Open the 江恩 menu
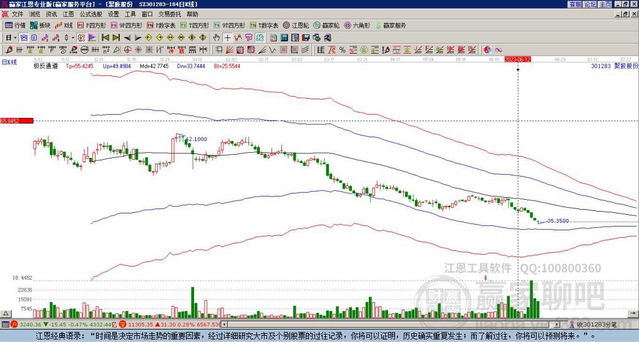Viewport: 639px width, 342px height. click(x=68, y=14)
